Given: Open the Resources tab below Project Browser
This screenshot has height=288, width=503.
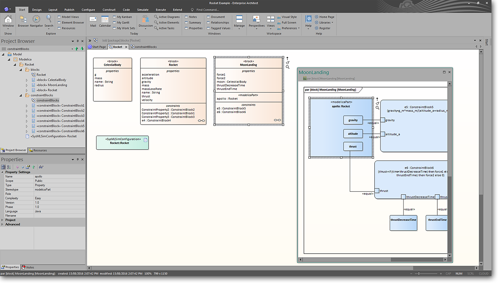Looking at the screenshot, I should 38,150.
